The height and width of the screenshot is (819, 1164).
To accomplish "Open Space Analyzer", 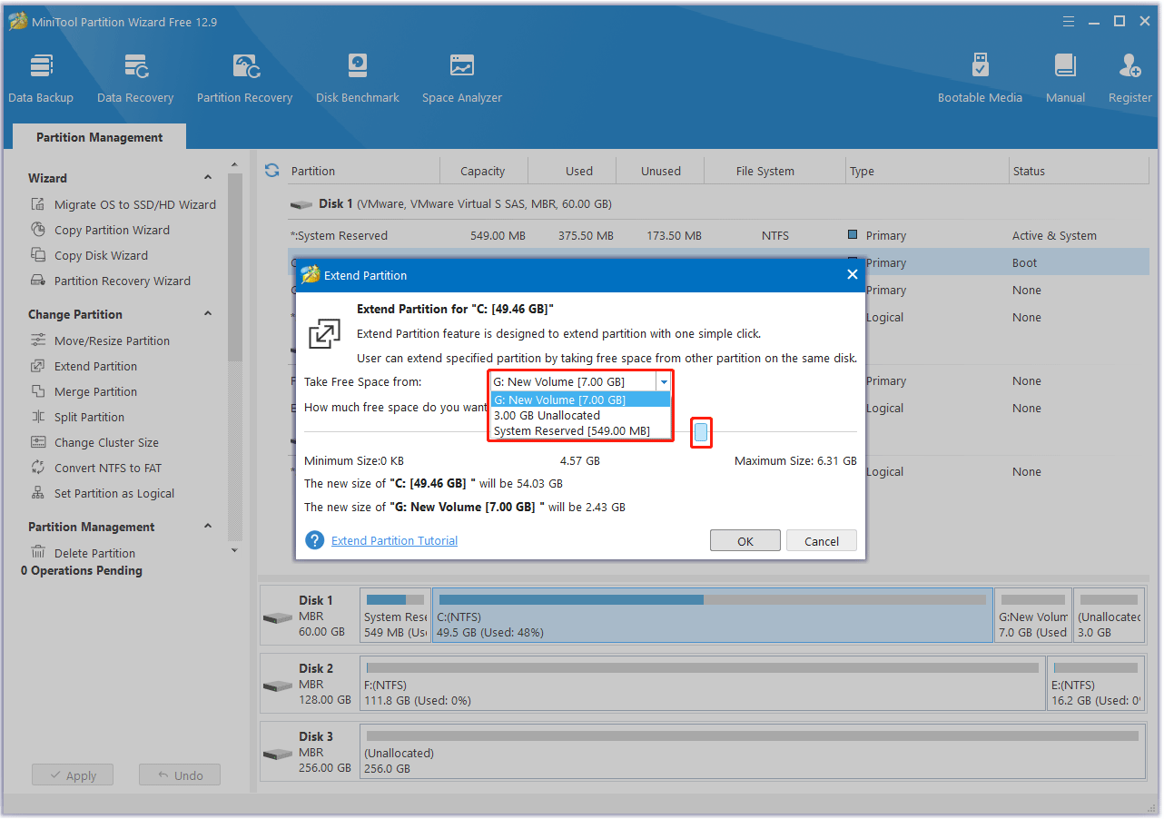I will tap(461, 77).
